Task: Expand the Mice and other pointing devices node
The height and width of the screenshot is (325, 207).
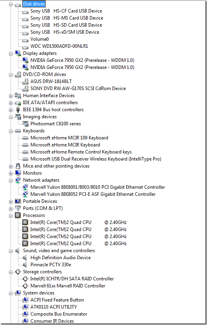Action: [11, 167]
